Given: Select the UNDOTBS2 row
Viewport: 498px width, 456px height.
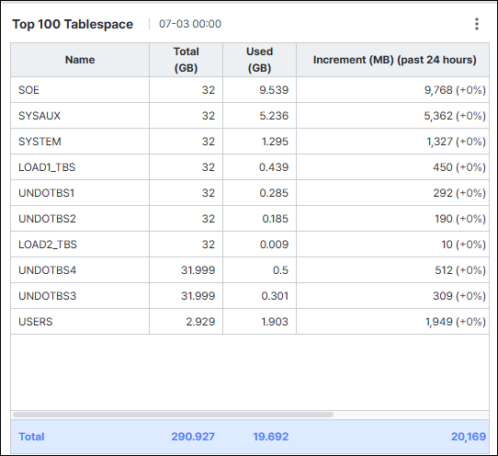Looking at the screenshot, I should (x=250, y=219).
